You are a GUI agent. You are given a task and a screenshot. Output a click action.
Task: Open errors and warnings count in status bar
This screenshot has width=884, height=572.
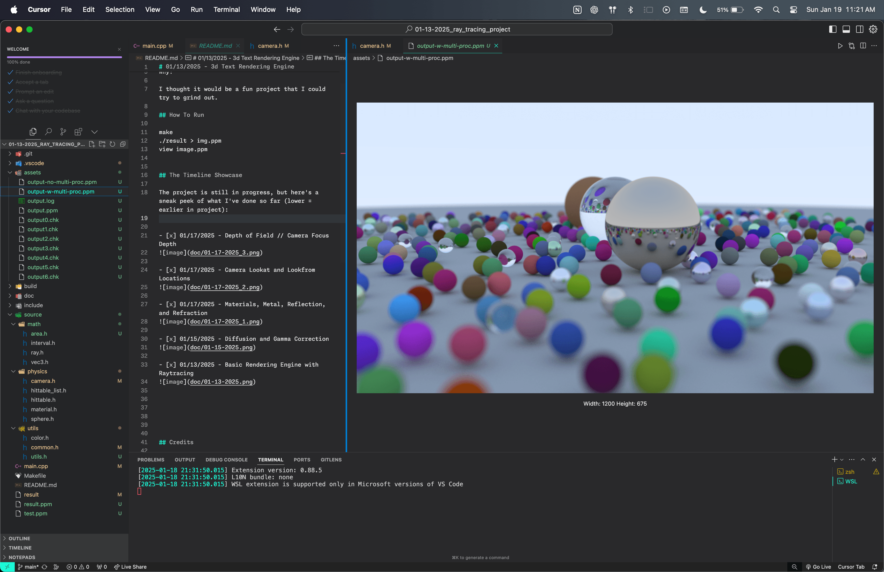tap(78, 567)
